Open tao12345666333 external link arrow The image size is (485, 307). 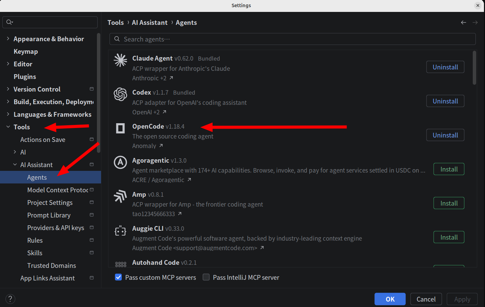tap(180, 214)
